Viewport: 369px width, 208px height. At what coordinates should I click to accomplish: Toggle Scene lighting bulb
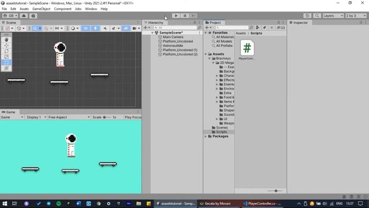(x=95, y=28)
